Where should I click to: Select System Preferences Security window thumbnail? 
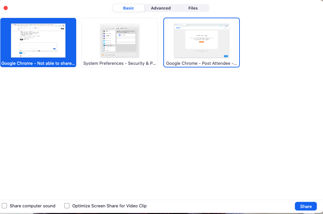click(120, 43)
